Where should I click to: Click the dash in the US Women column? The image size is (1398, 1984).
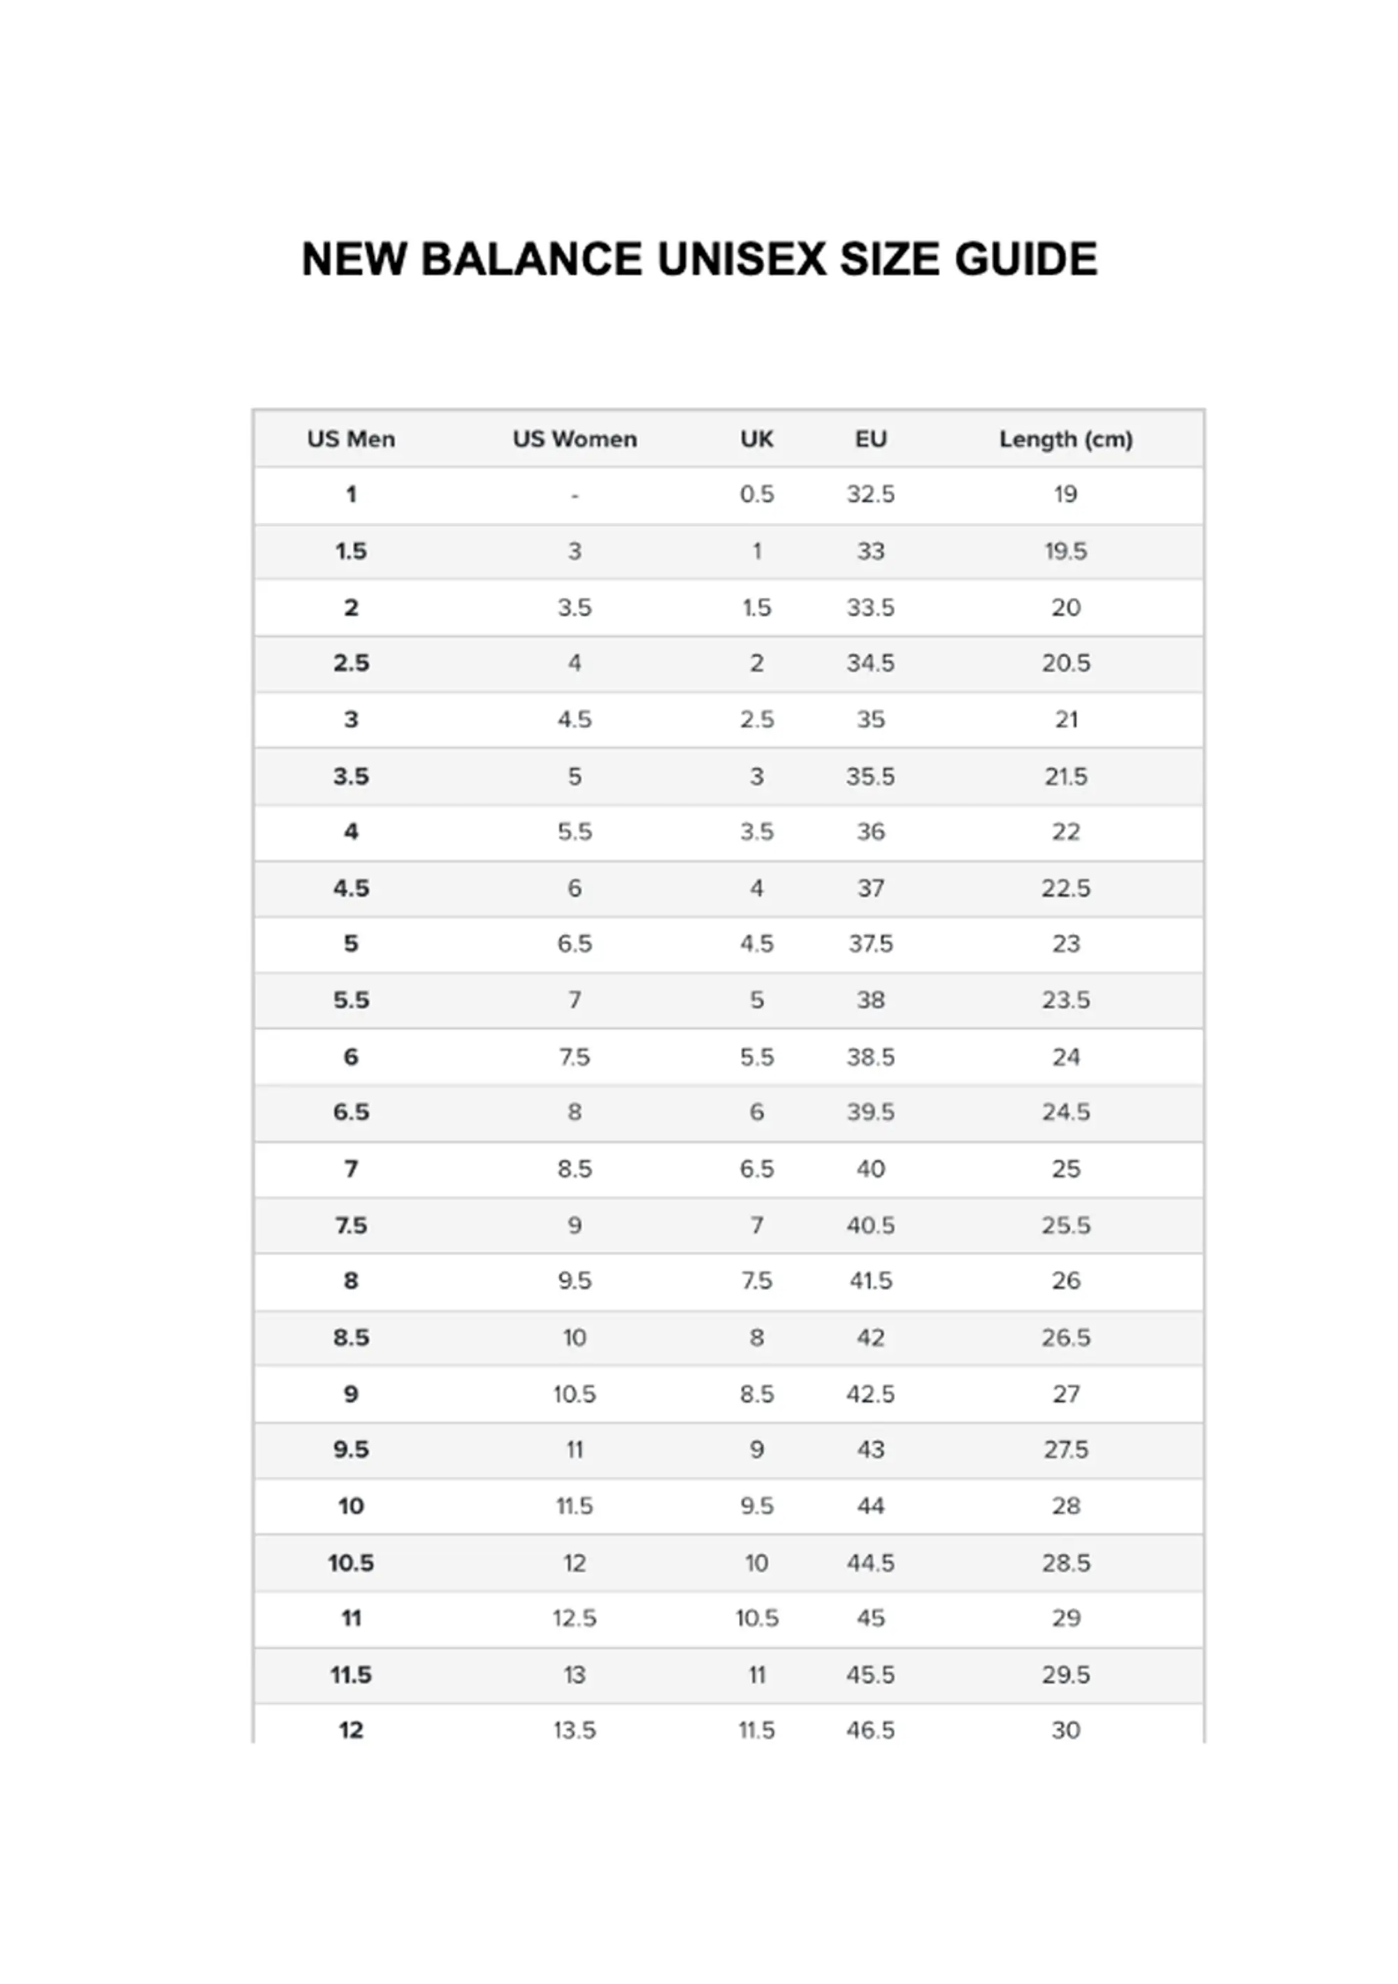coord(575,496)
